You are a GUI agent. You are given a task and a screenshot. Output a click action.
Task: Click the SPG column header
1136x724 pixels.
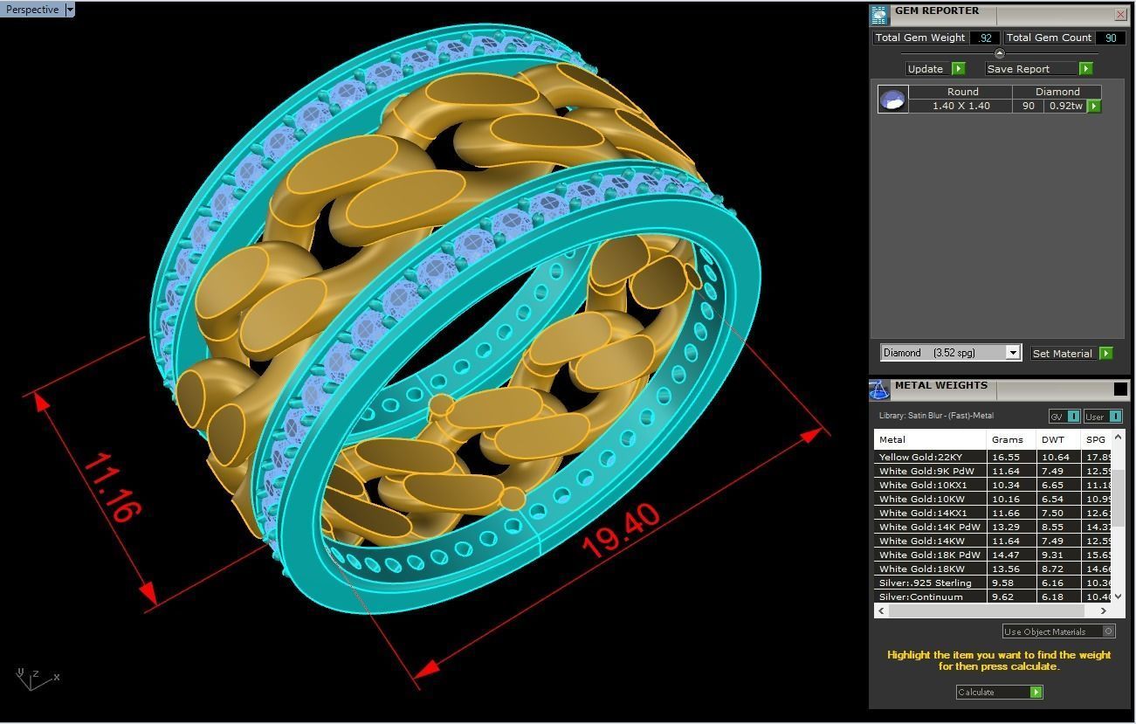[1096, 439]
